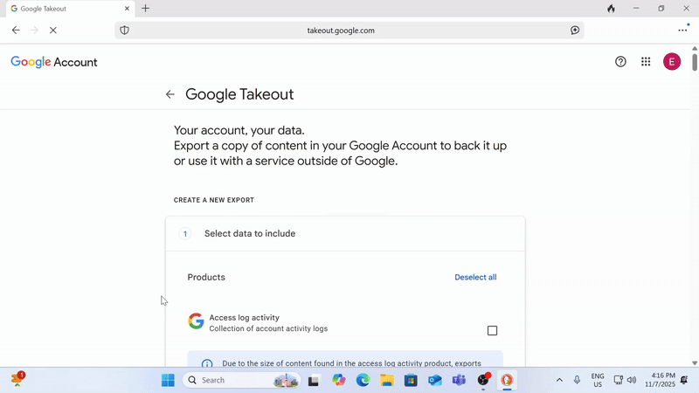Open the privacy shield in address bar
This screenshot has width=699, height=393.
(x=125, y=31)
